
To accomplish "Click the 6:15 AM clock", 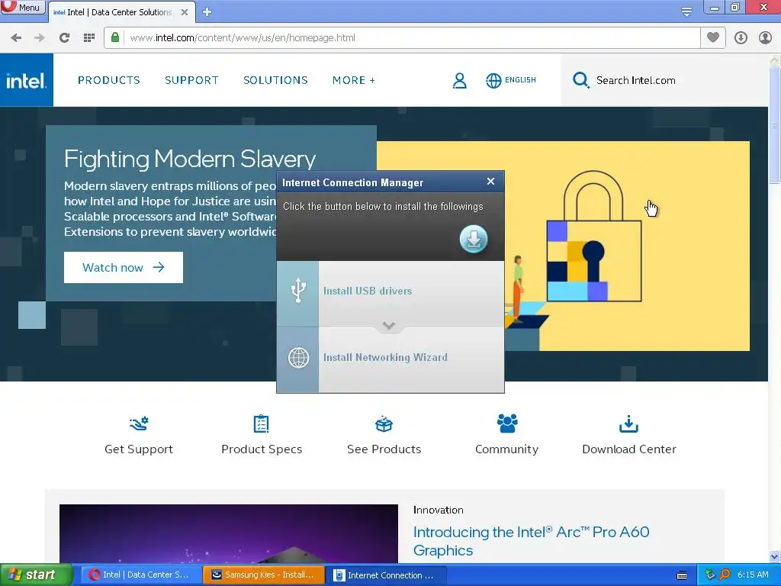I will point(753,575).
